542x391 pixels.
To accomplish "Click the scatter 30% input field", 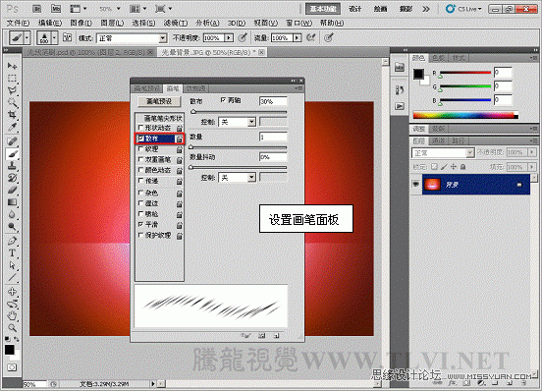I will (x=273, y=101).
